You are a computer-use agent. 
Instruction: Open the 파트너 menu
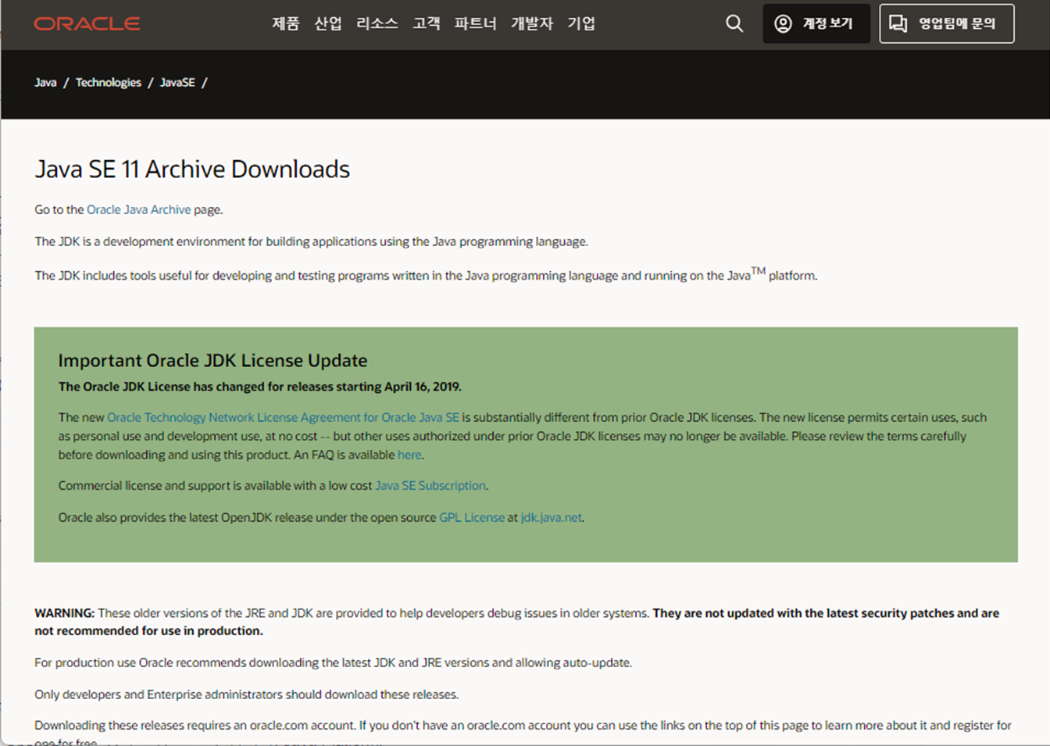475,23
